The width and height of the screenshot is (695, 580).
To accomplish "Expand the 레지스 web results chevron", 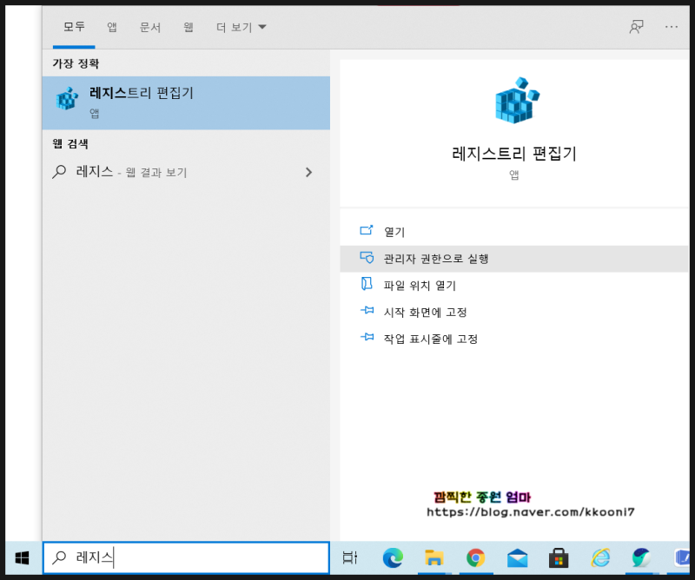I will pyautogui.click(x=308, y=172).
